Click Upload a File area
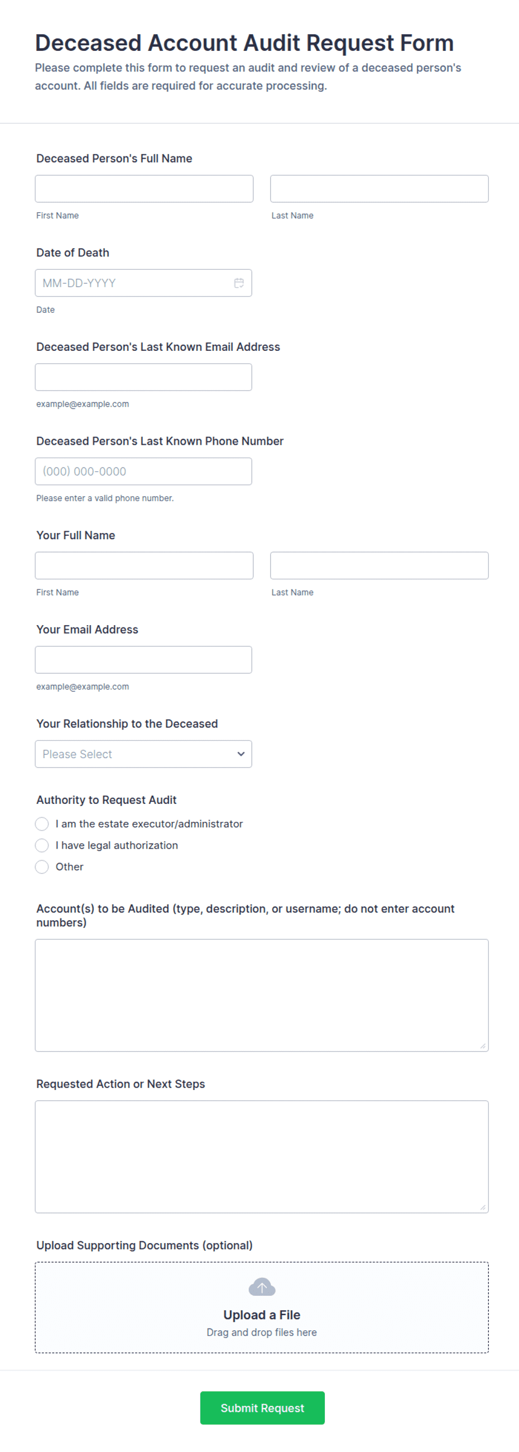The width and height of the screenshot is (519, 1452). [262, 1307]
